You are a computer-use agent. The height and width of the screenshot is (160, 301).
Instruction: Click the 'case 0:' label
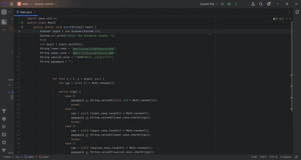click(x=70, y=96)
